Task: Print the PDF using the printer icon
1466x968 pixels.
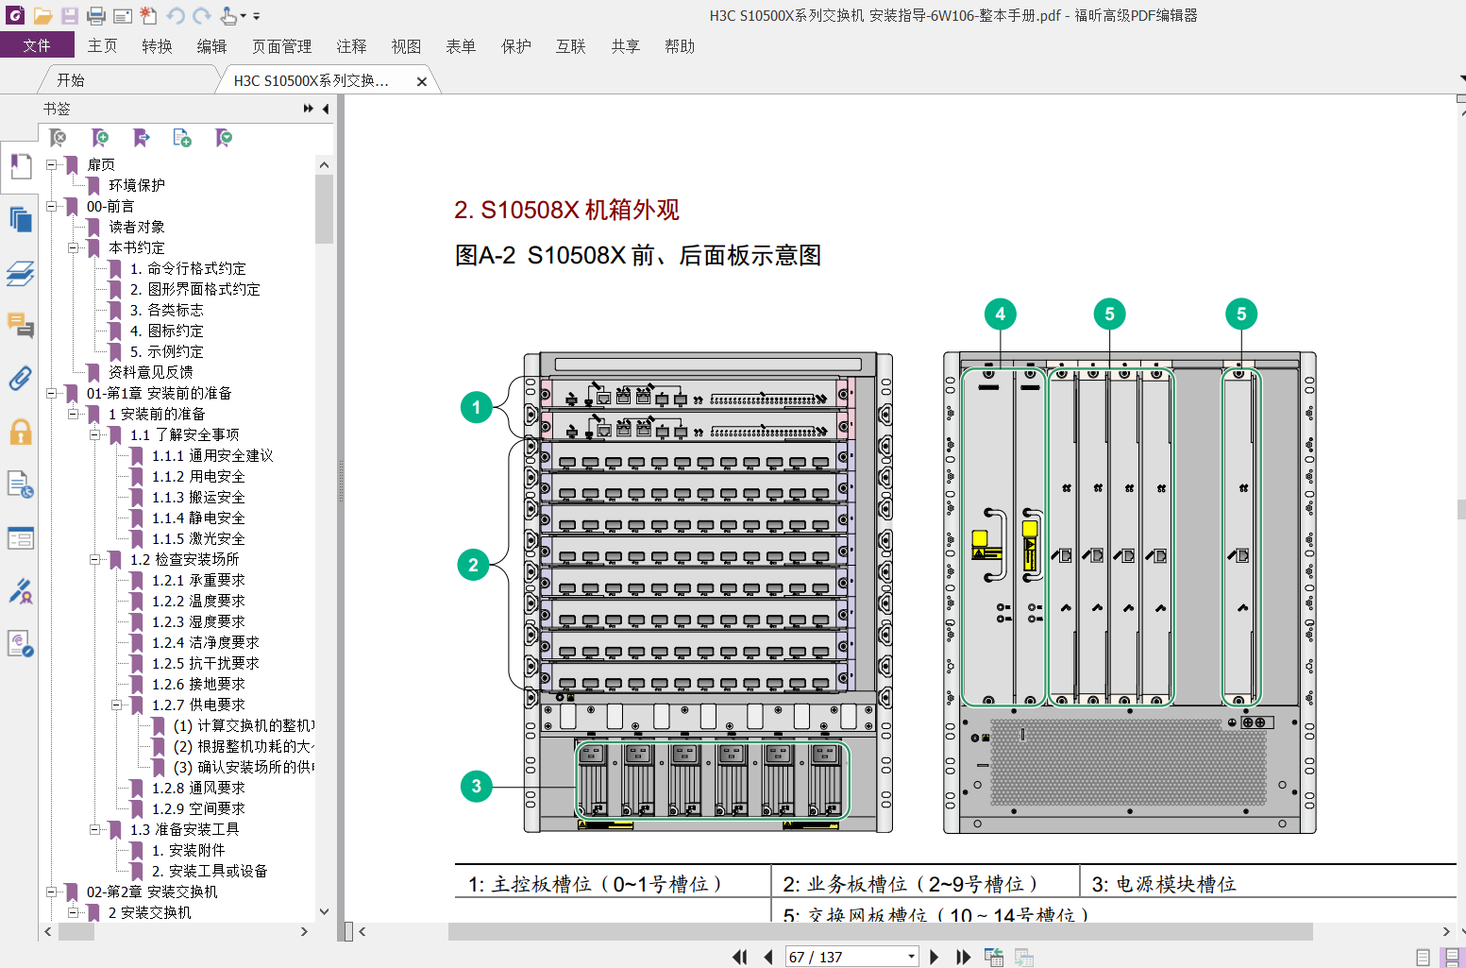Action: [96, 15]
